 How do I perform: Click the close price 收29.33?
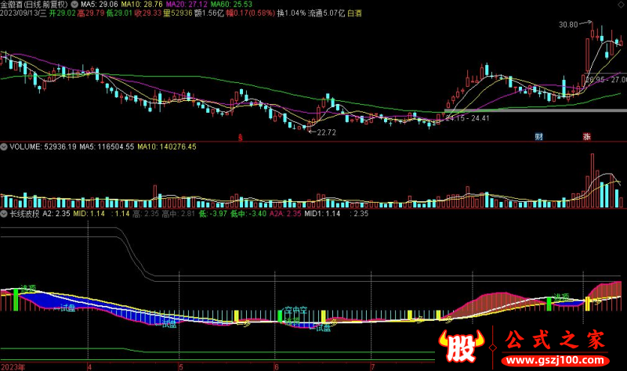(x=148, y=13)
